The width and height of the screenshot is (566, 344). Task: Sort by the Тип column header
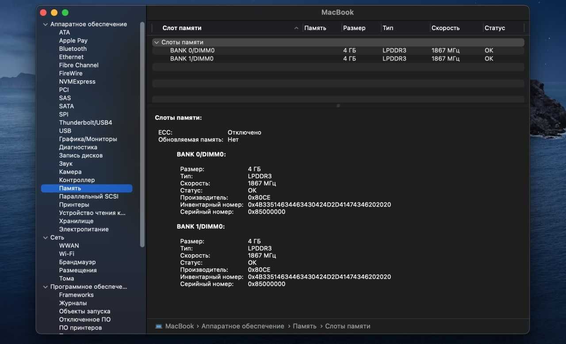(388, 28)
